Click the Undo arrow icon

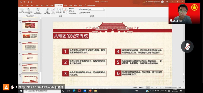pos(24,2)
